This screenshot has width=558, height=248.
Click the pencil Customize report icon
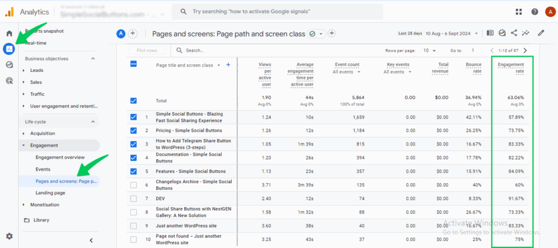point(541,33)
